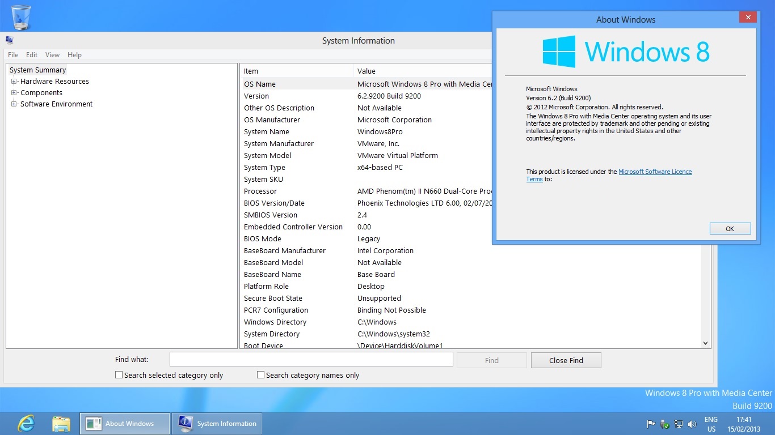Click the greyed-out Find button
The width and height of the screenshot is (775, 435).
pos(492,360)
